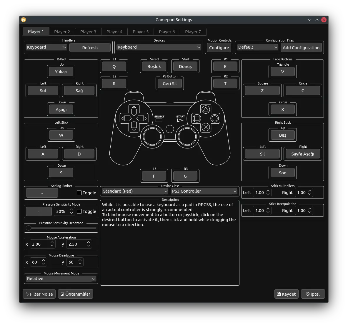Click the D-Pad Left Sol binding button
The height and width of the screenshot is (326, 348).
(43, 91)
